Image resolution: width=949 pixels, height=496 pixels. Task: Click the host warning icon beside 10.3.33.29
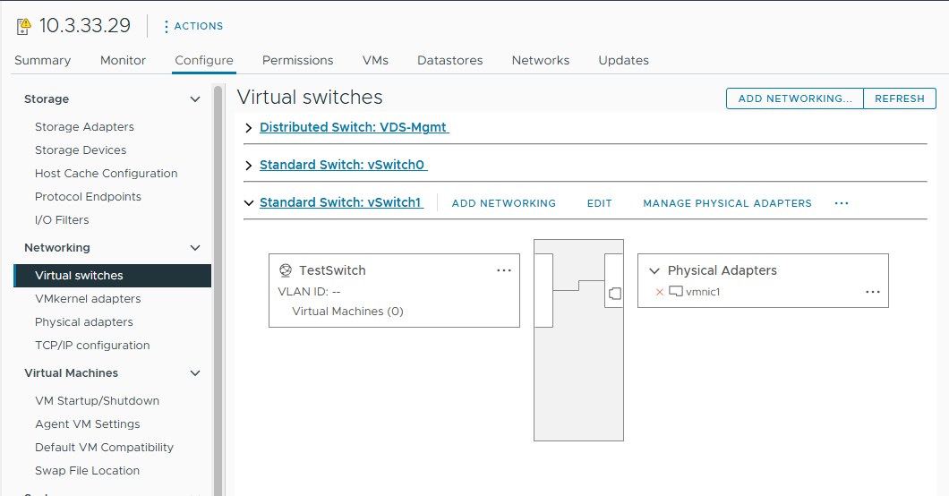24,26
